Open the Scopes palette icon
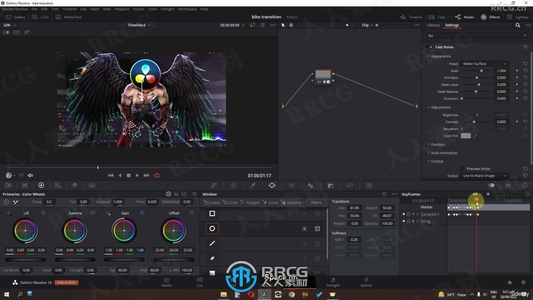This screenshot has width=533, height=300. click(508, 185)
